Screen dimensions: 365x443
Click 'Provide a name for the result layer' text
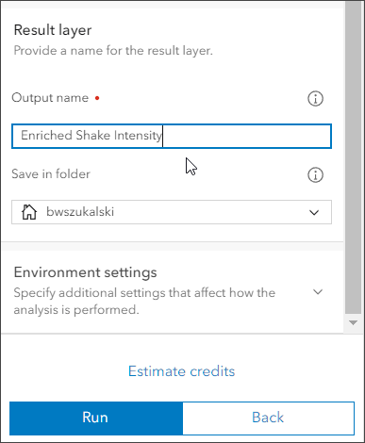113,51
